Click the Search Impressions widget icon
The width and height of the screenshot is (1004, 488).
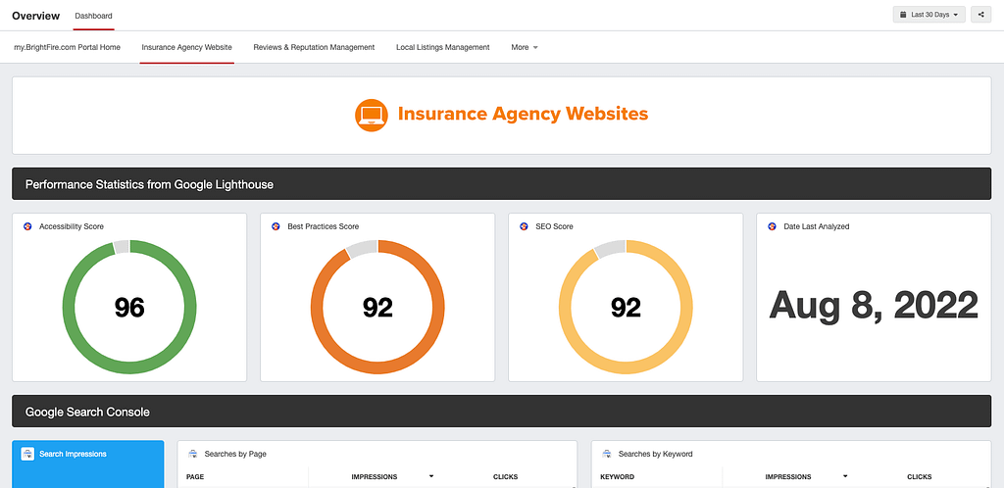(27, 454)
